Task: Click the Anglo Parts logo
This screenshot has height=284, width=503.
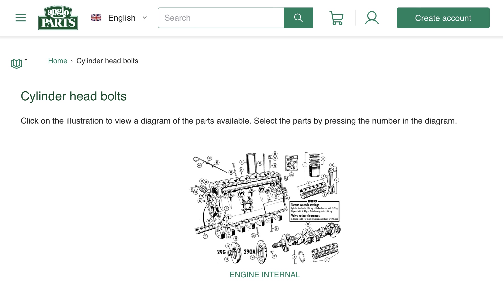Action: (x=58, y=18)
